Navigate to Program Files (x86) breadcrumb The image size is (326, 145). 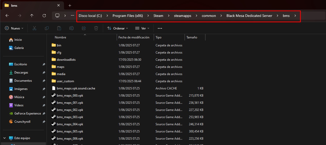point(128,16)
